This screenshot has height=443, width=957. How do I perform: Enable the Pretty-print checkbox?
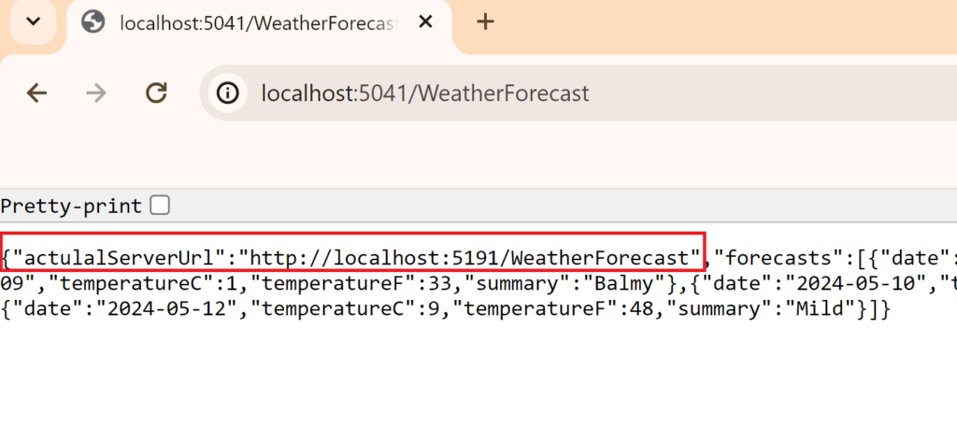point(161,206)
